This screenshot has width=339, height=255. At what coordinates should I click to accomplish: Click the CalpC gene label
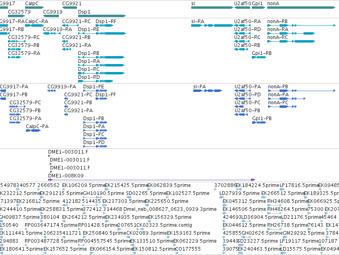pyautogui.click(x=32, y=4)
